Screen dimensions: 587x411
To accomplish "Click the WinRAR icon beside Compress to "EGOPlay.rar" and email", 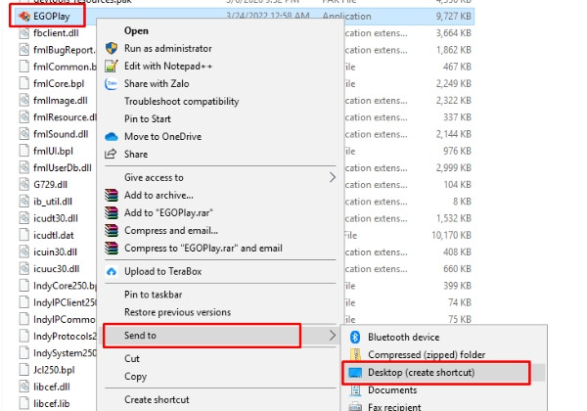I will coord(112,248).
